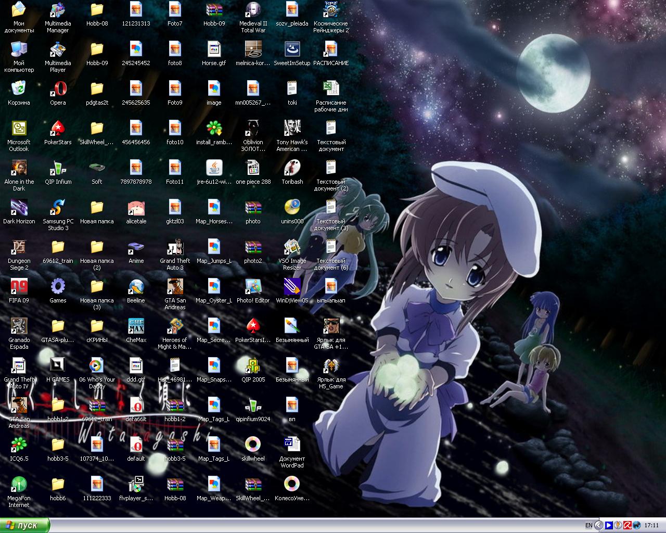Launch WinDjView05 application
Image resolution: width=666 pixels, height=533 pixels.
click(x=292, y=286)
